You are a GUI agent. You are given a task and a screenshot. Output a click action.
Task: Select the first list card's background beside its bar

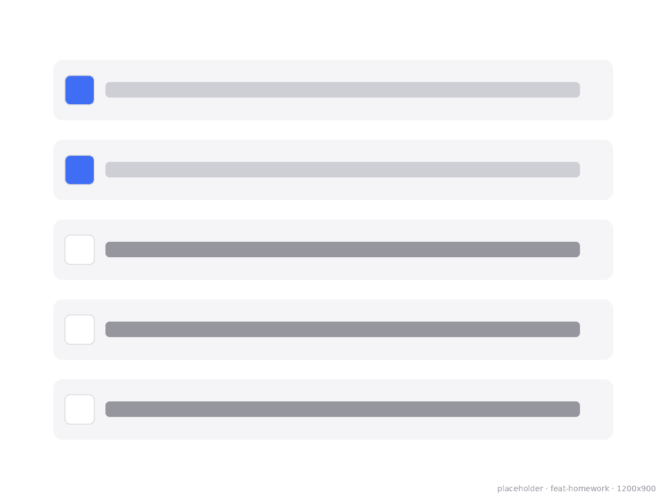(597, 90)
